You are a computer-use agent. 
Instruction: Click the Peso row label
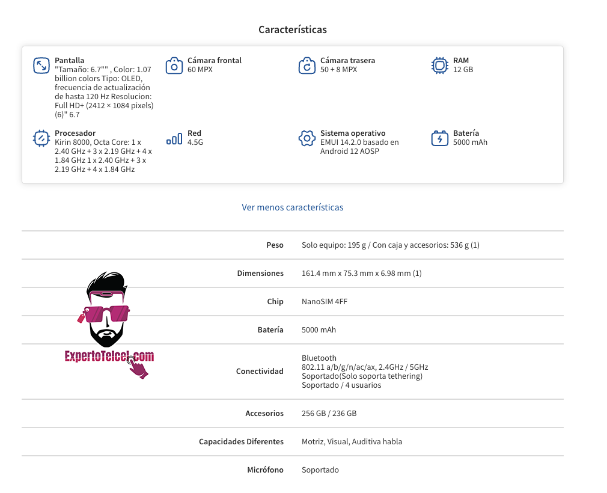point(275,245)
